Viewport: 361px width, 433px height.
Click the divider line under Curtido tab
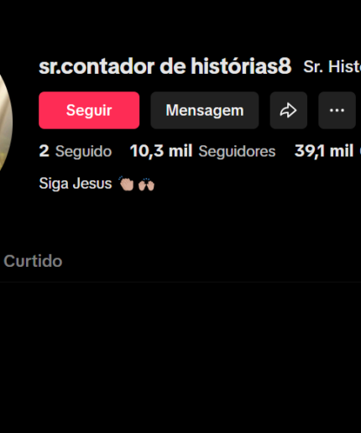(180, 283)
